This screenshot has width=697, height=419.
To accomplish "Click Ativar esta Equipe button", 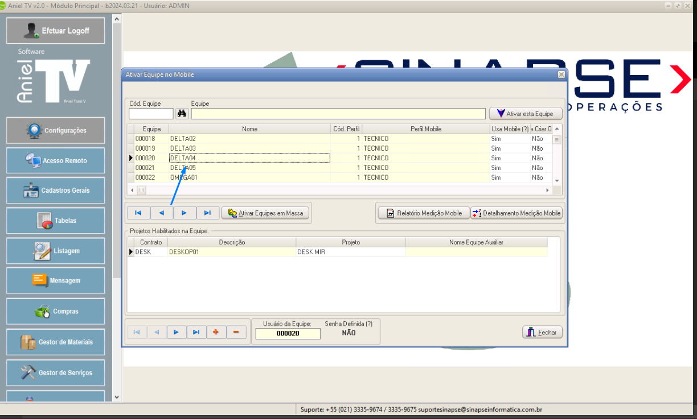I will click(525, 114).
